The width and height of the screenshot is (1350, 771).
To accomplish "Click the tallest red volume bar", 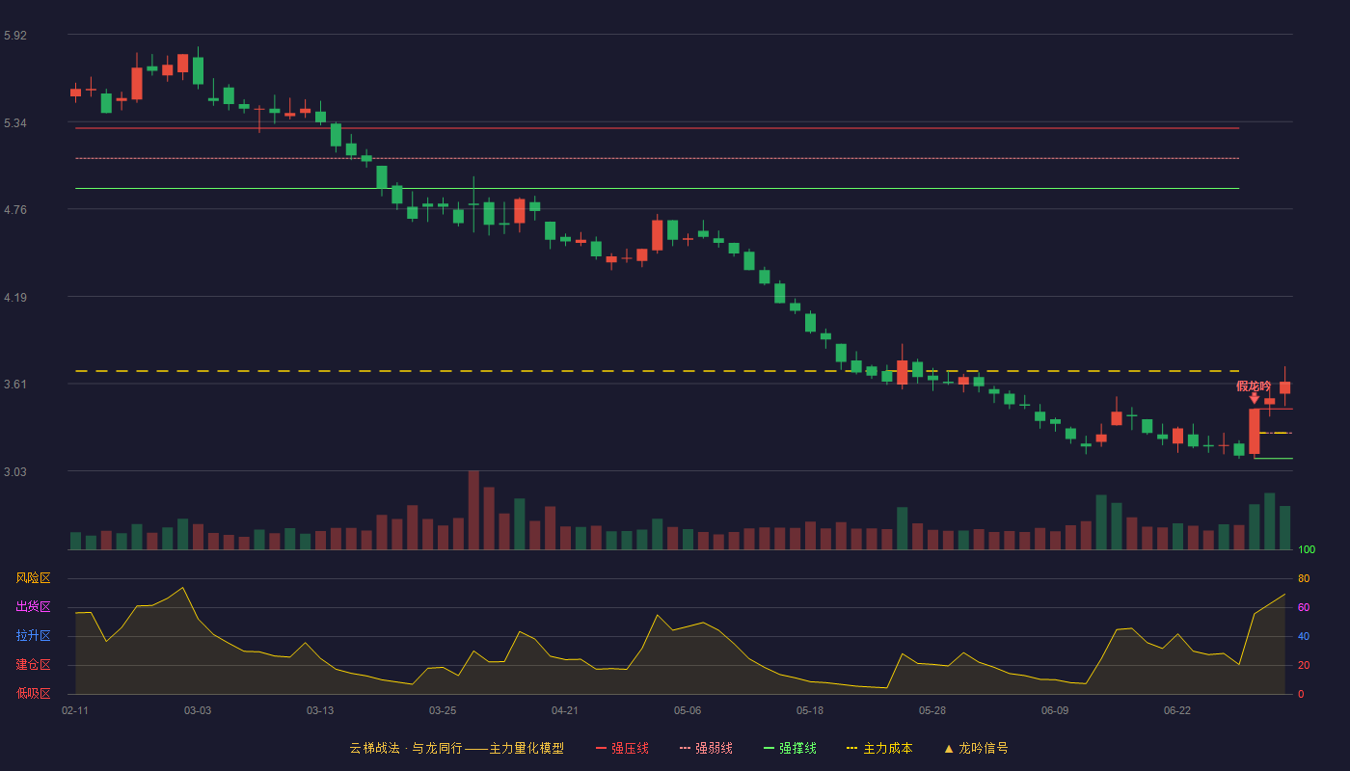I will point(473,510).
